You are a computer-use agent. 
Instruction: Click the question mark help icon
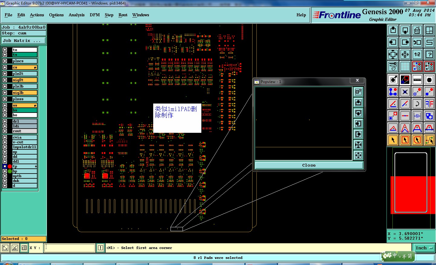429,54
